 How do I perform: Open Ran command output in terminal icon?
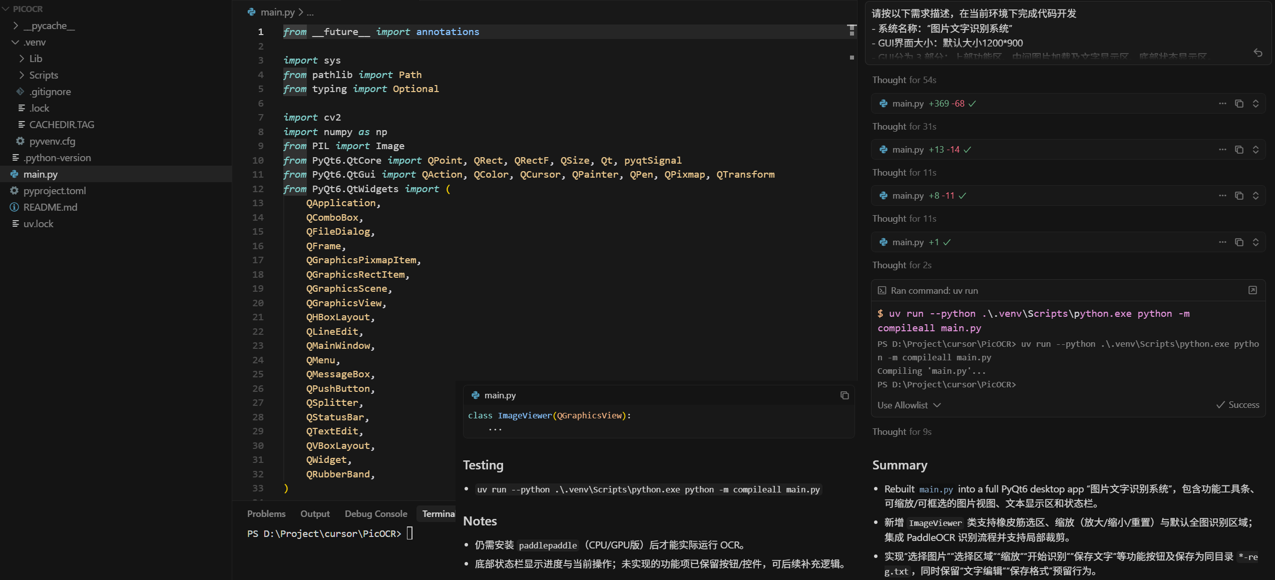[1252, 290]
